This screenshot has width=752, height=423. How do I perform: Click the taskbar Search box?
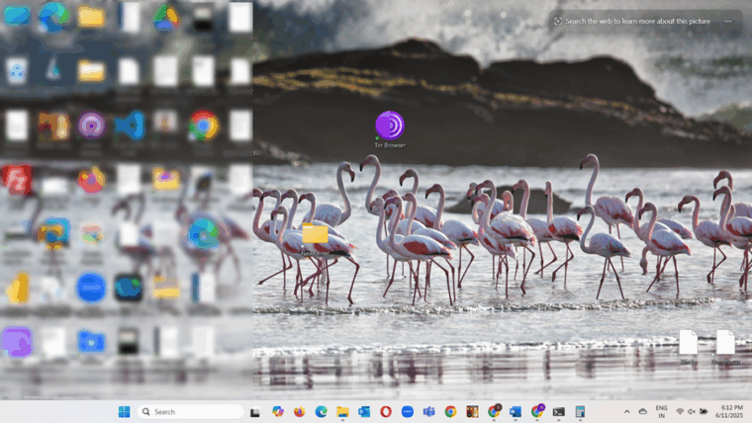click(x=190, y=411)
